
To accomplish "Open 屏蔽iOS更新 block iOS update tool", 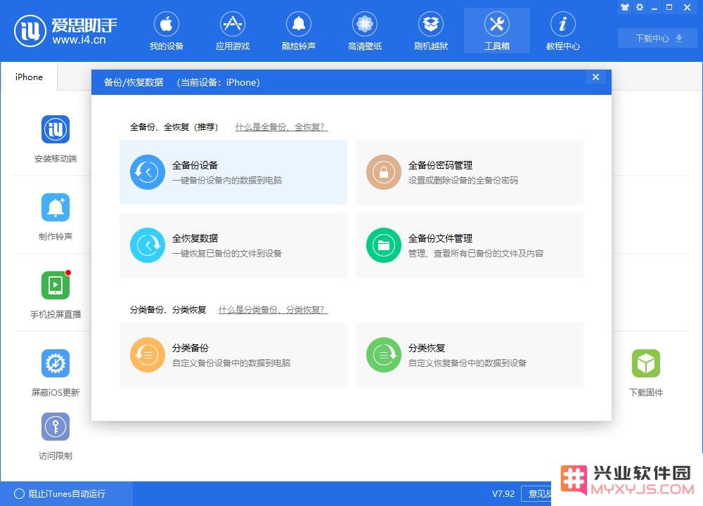I will tap(56, 363).
